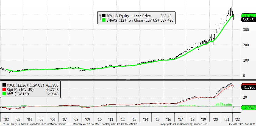
Task: Select the 'Diff (IGV US)' legend label
Action: point(18,94)
